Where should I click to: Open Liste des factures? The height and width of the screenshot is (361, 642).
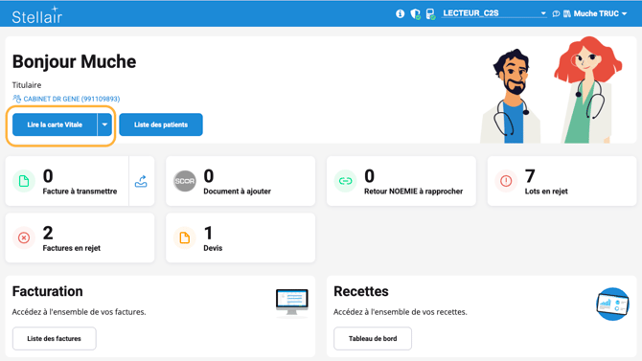tap(54, 338)
